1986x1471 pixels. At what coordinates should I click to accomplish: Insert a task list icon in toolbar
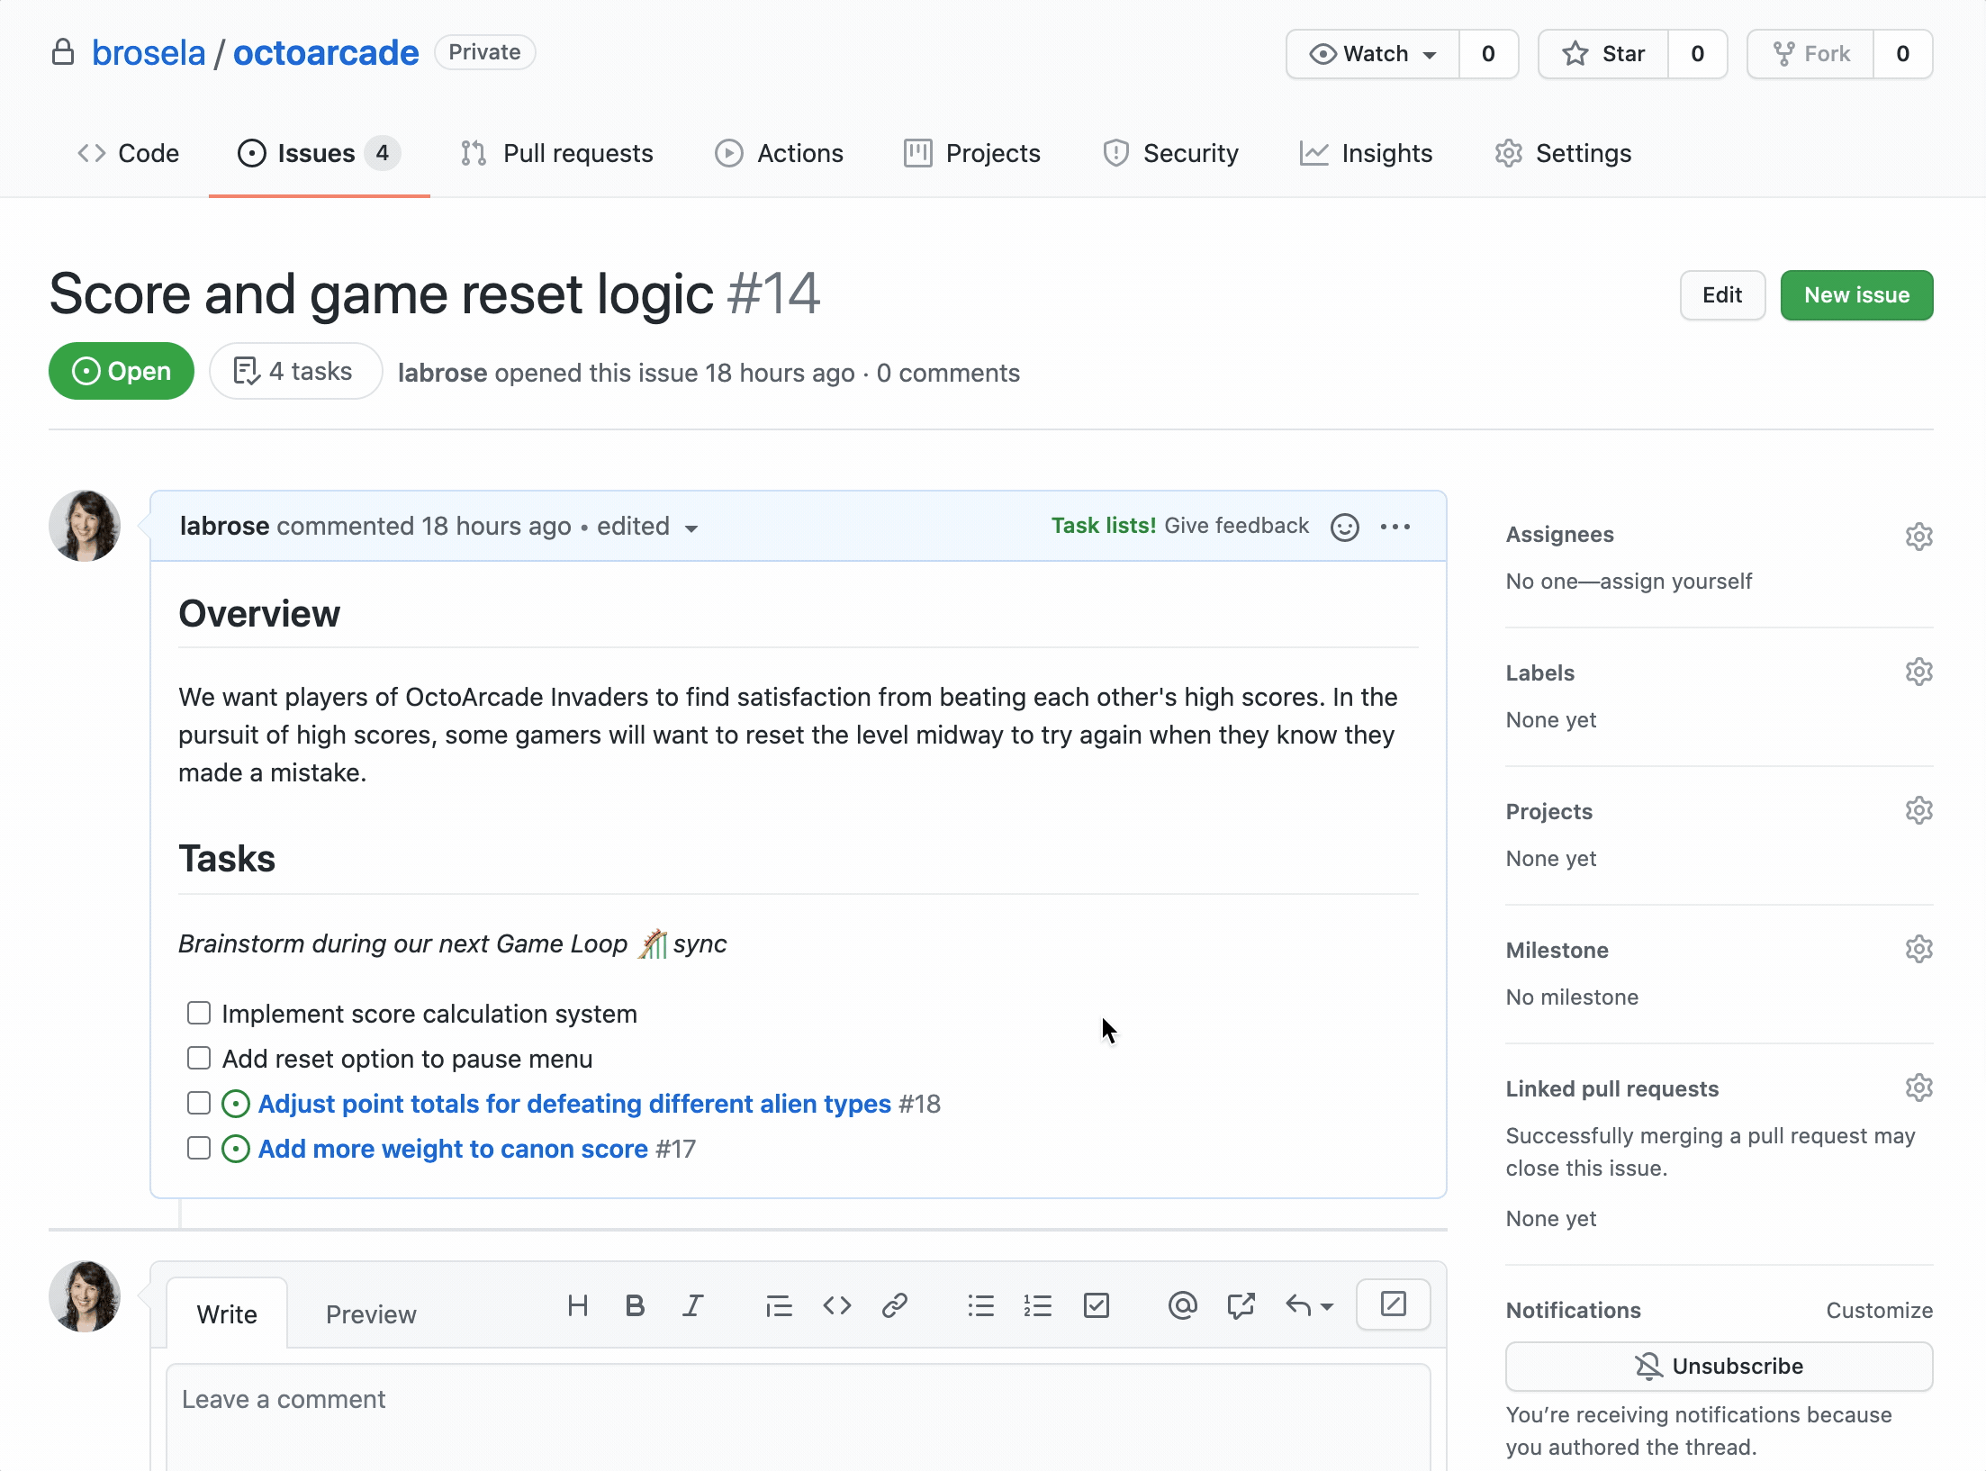click(1097, 1305)
